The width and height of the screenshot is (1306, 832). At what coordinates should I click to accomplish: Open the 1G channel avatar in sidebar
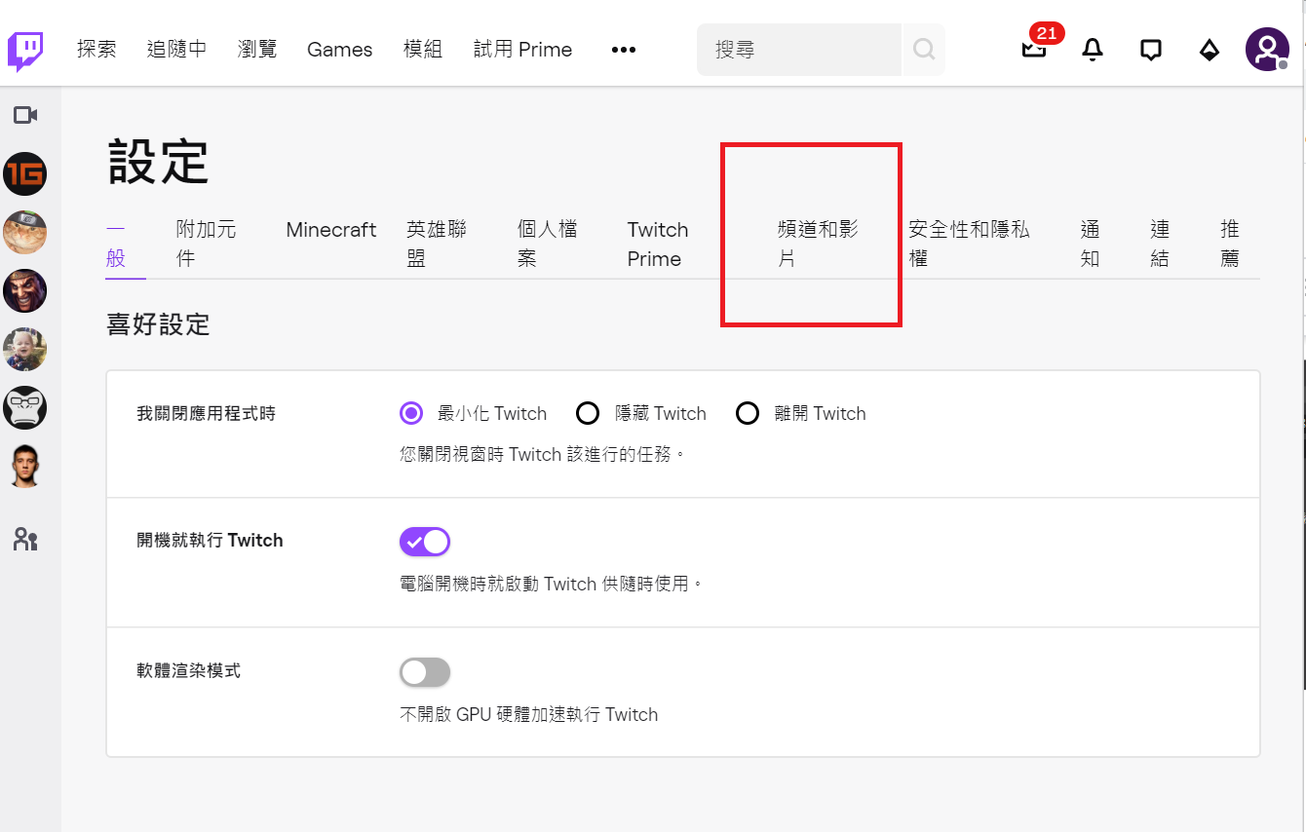(x=25, y=174)
